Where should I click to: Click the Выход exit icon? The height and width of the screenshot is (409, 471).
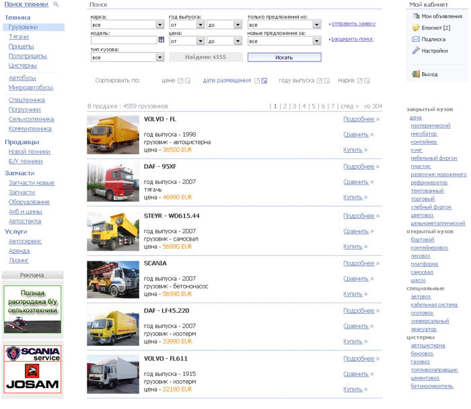click(415, 74)
